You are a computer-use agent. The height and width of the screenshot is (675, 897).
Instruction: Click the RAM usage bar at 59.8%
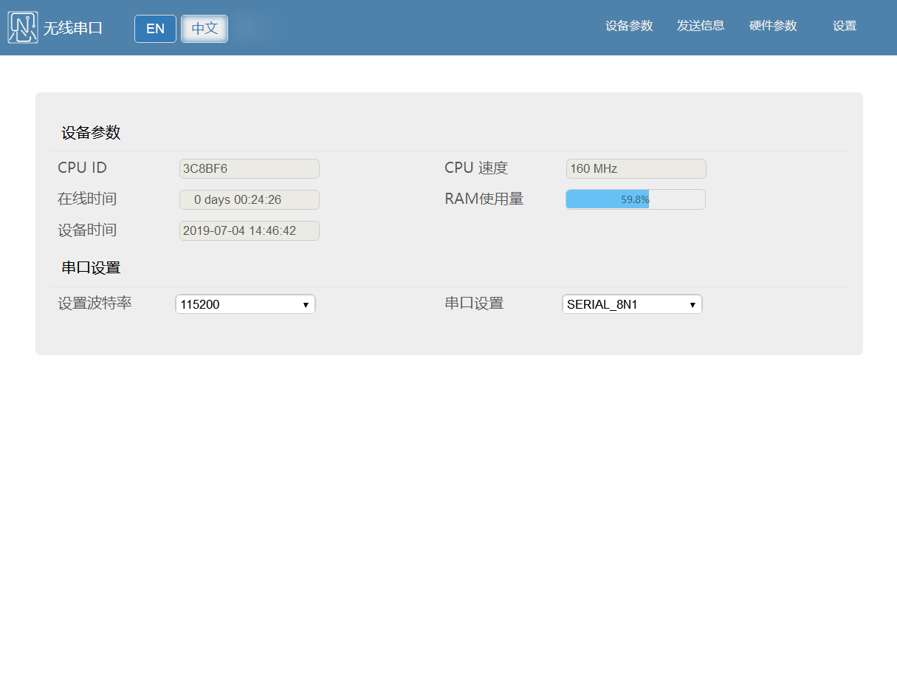click(636, 199)
